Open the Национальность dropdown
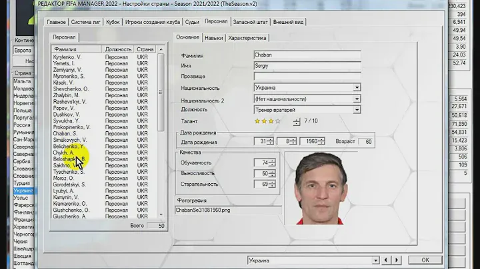The height and width of the screenshot is (269, 480). coord(357,87)
